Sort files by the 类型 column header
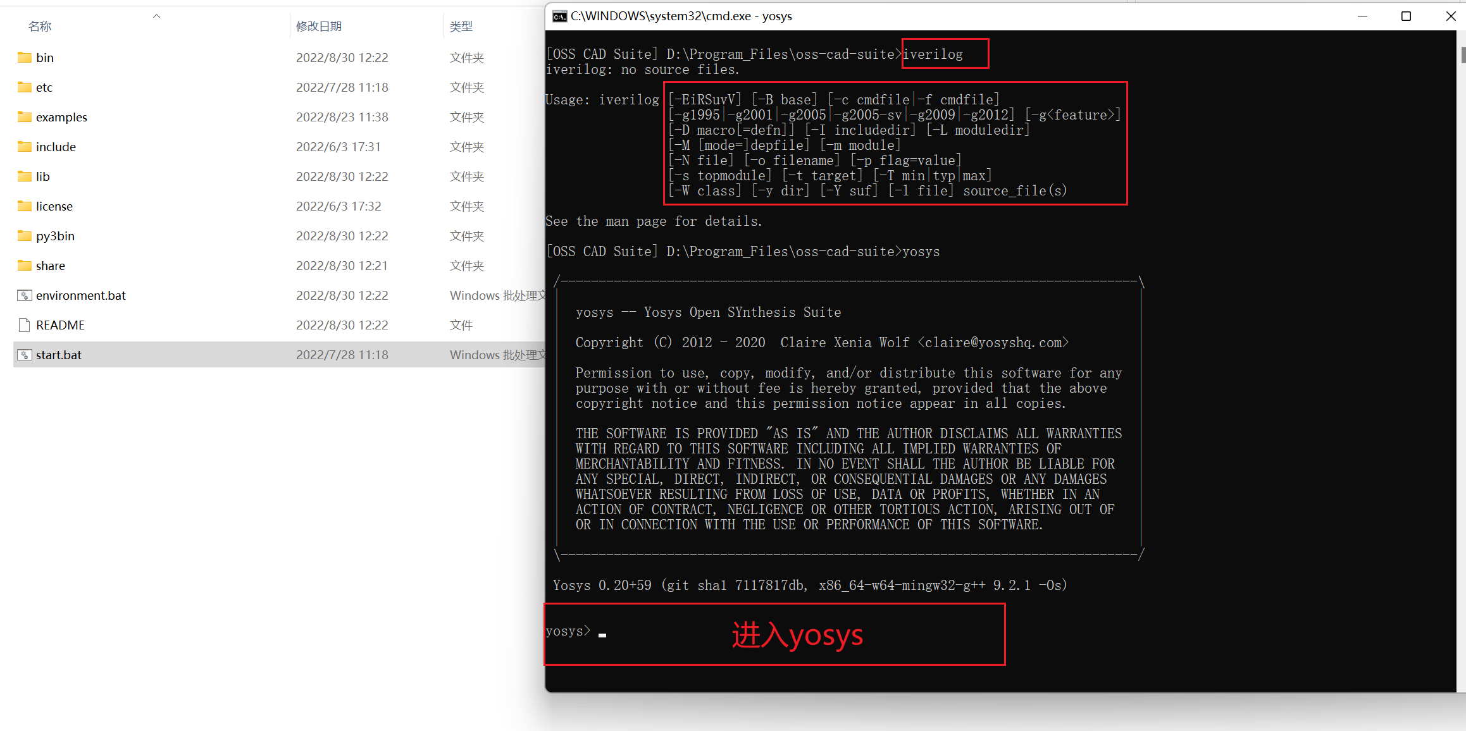The width and height of the screenshot is (1466, 731). 461,26
